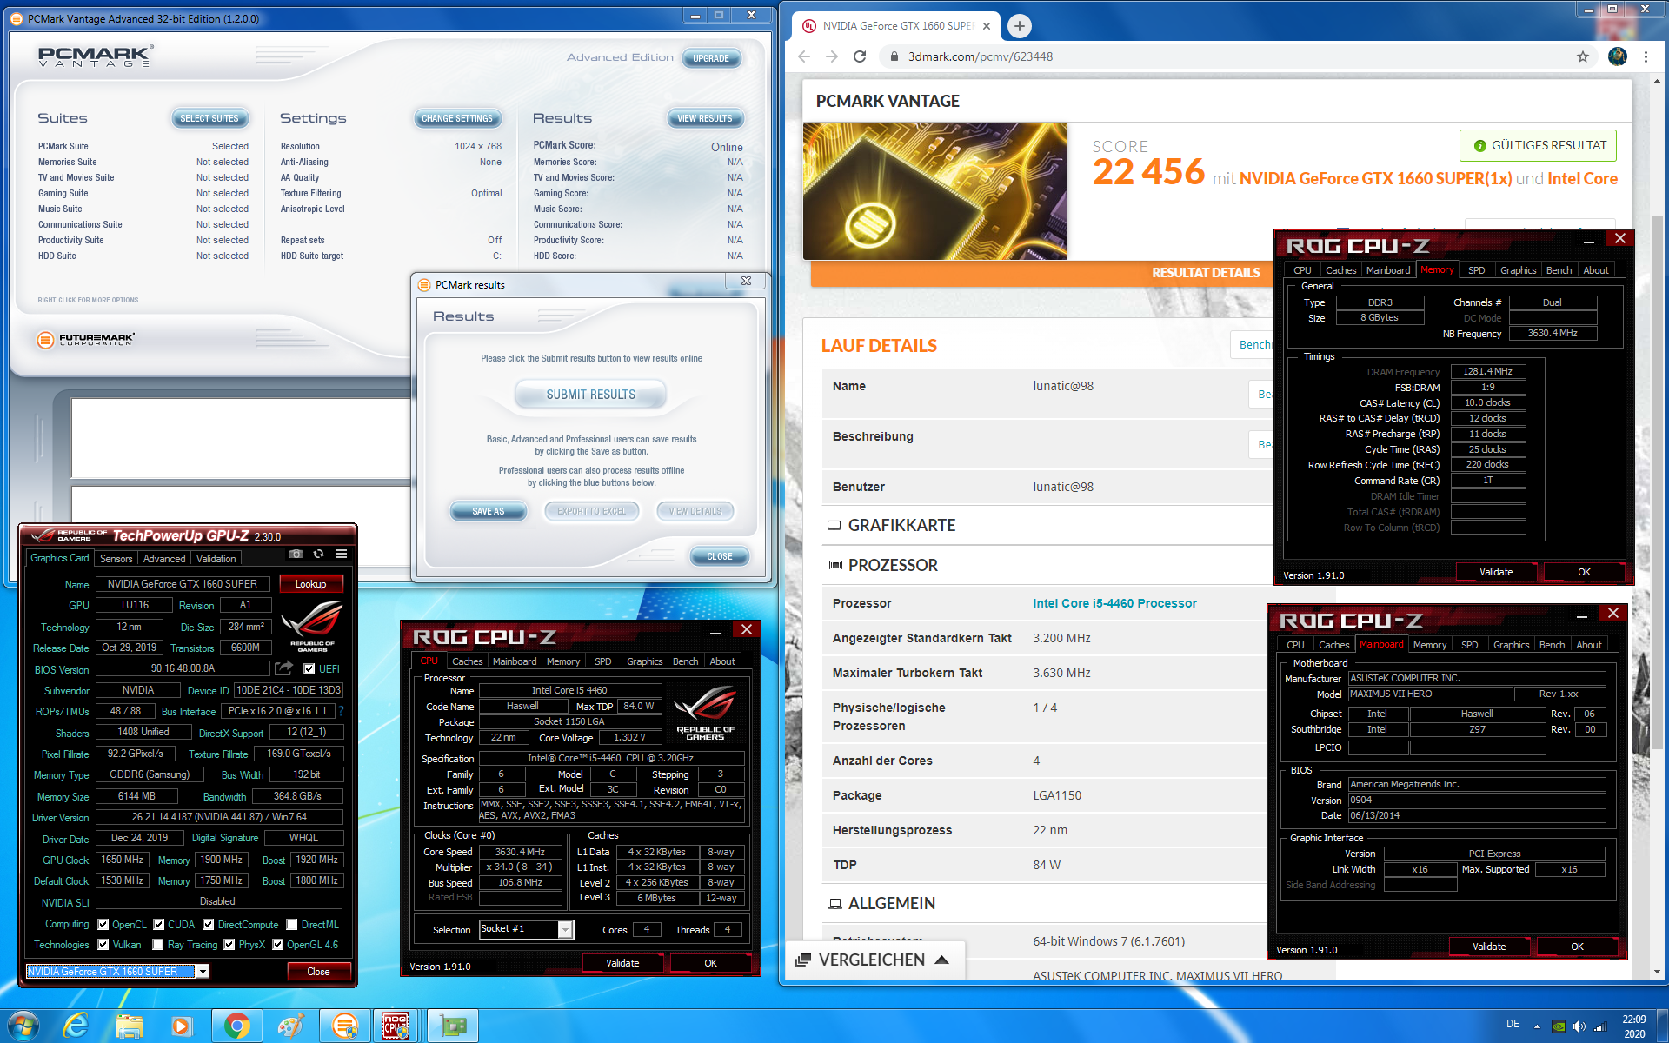This screenshot has height=1043, width=1669.
Task: Click the UPGRADE button in PCMark Vantage
Action: point(711,58)
